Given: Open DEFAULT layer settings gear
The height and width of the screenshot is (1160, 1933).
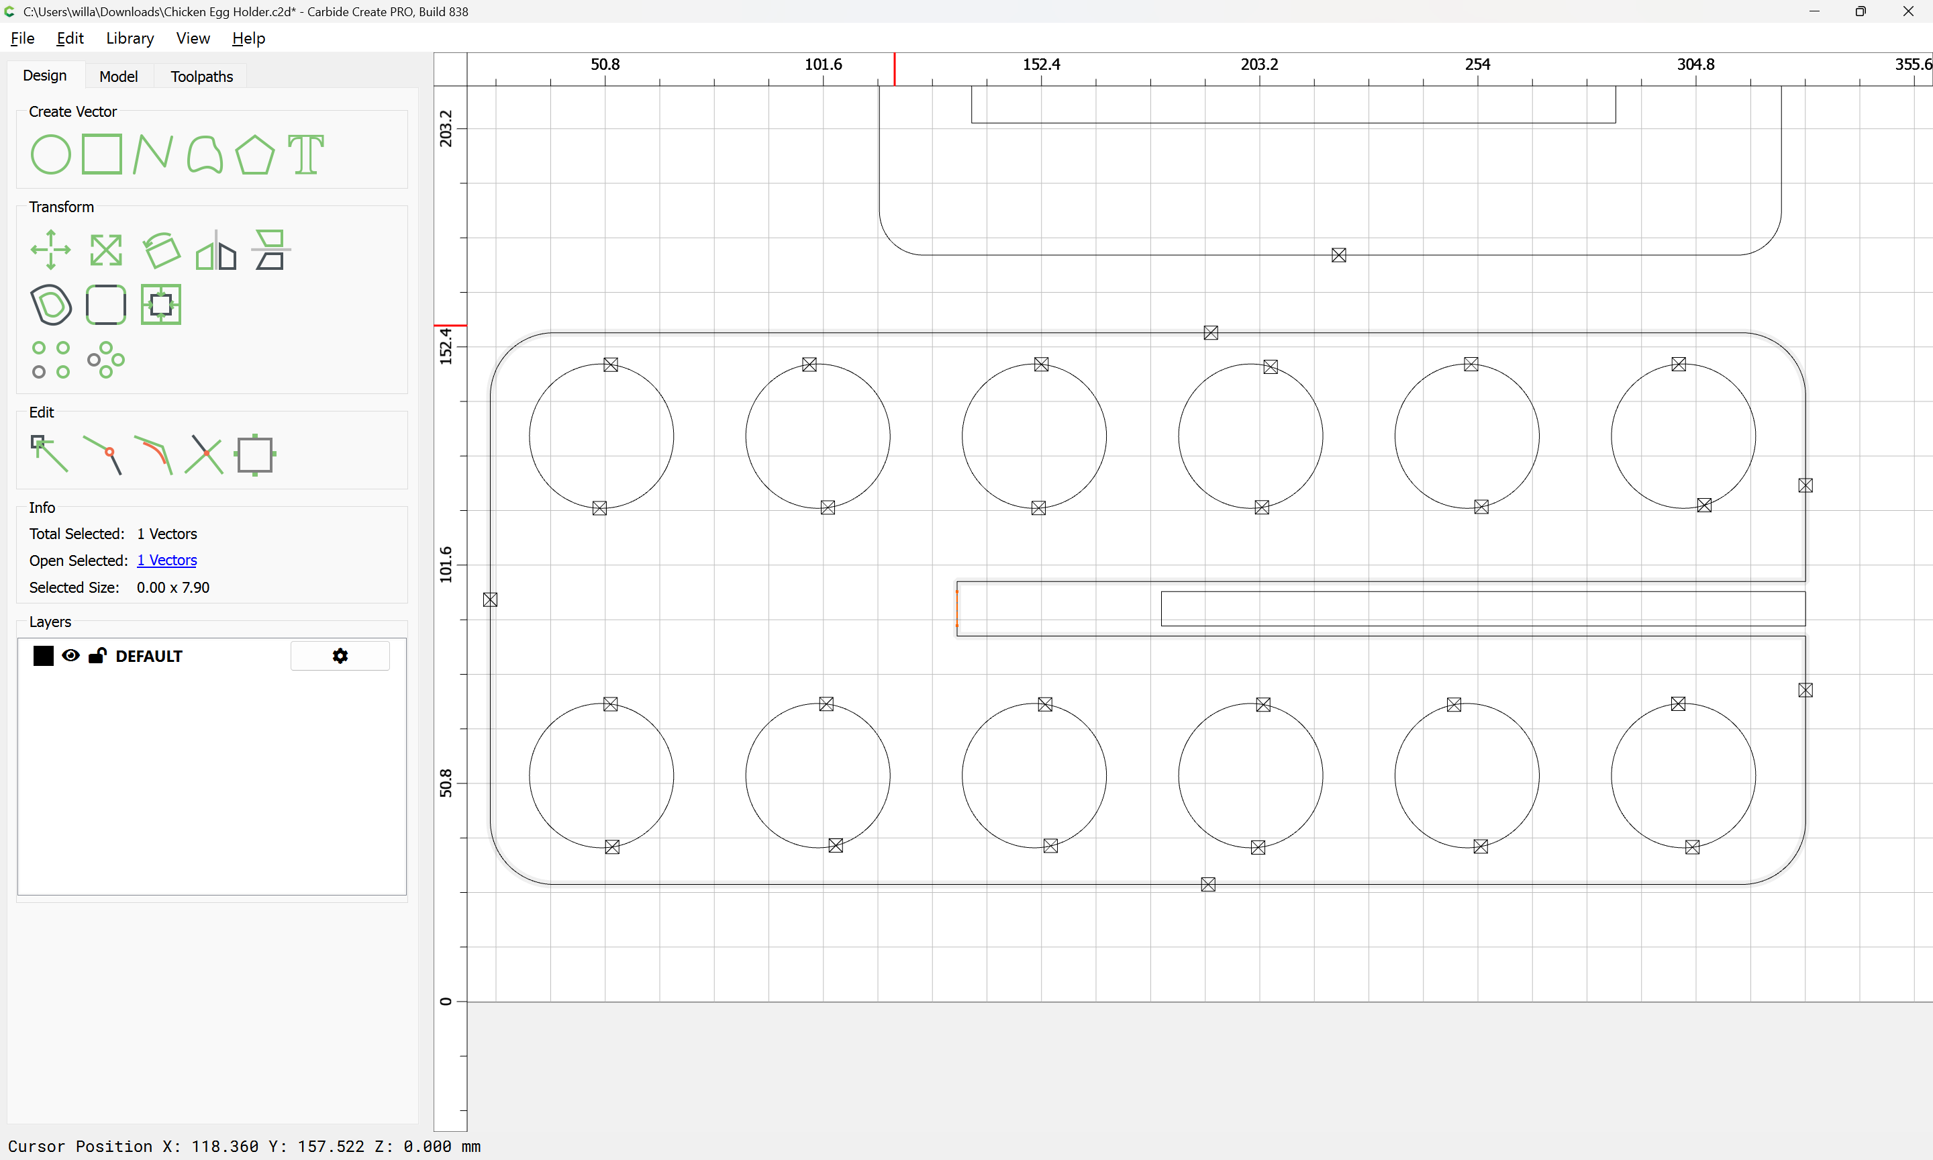Looking at the screenshot, I should [x=340, y=656].
